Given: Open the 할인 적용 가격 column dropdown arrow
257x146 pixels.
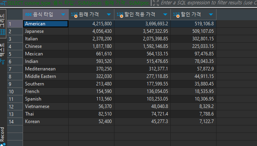Looking at the screenshot, I should point(165,15).
